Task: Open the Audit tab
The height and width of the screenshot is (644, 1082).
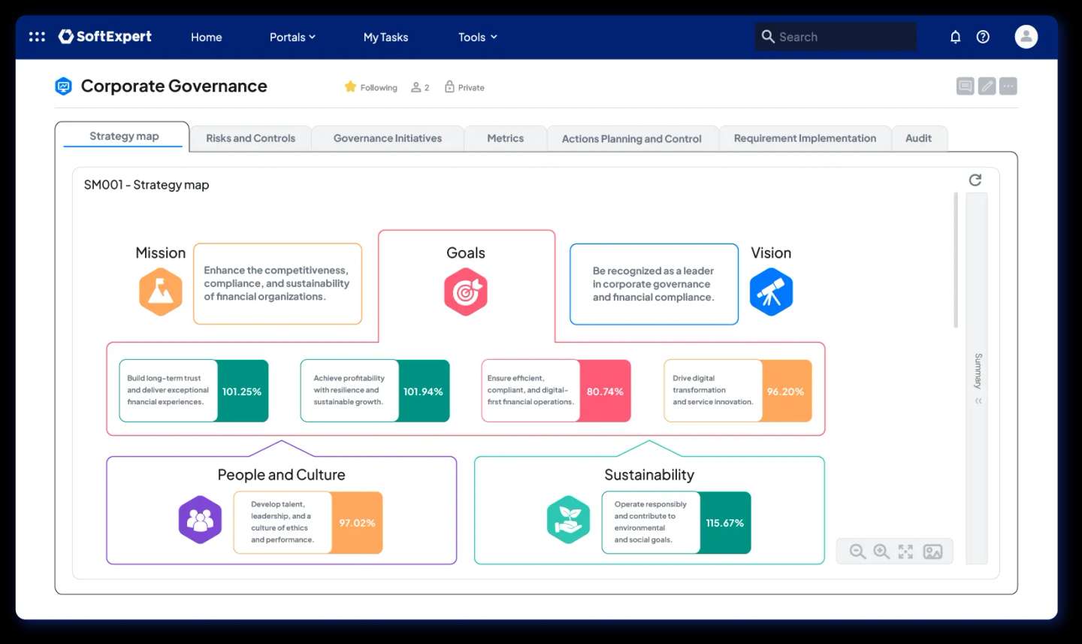Action: point(917,138)
